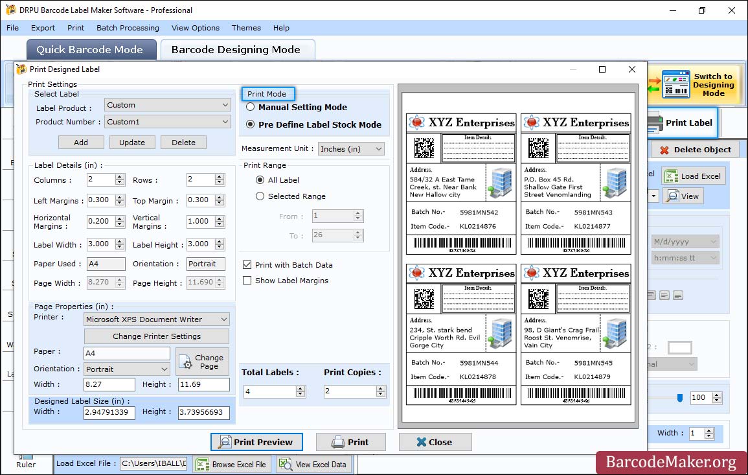748x475 pixels.
Task: Increase the zoom value showing 100
Action: pyautogui.click(x=716, y=395)
